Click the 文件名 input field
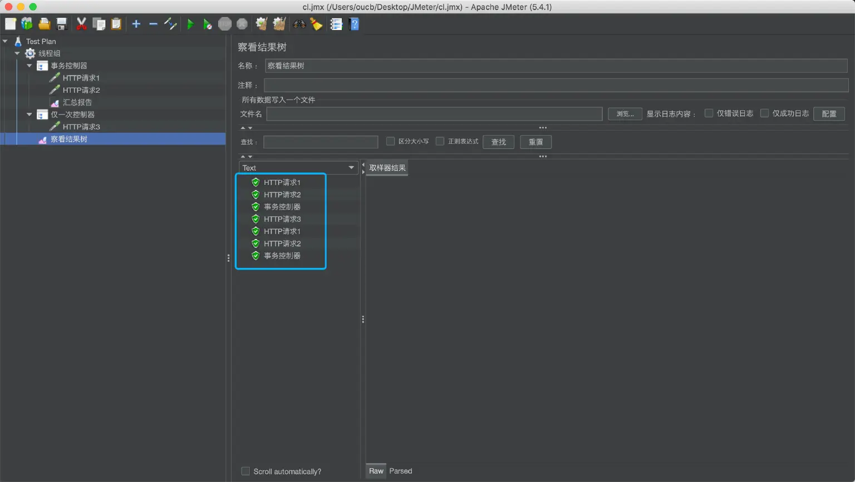Image resolution: width=855 pixels, height=482 pixels. coord(434,114)
